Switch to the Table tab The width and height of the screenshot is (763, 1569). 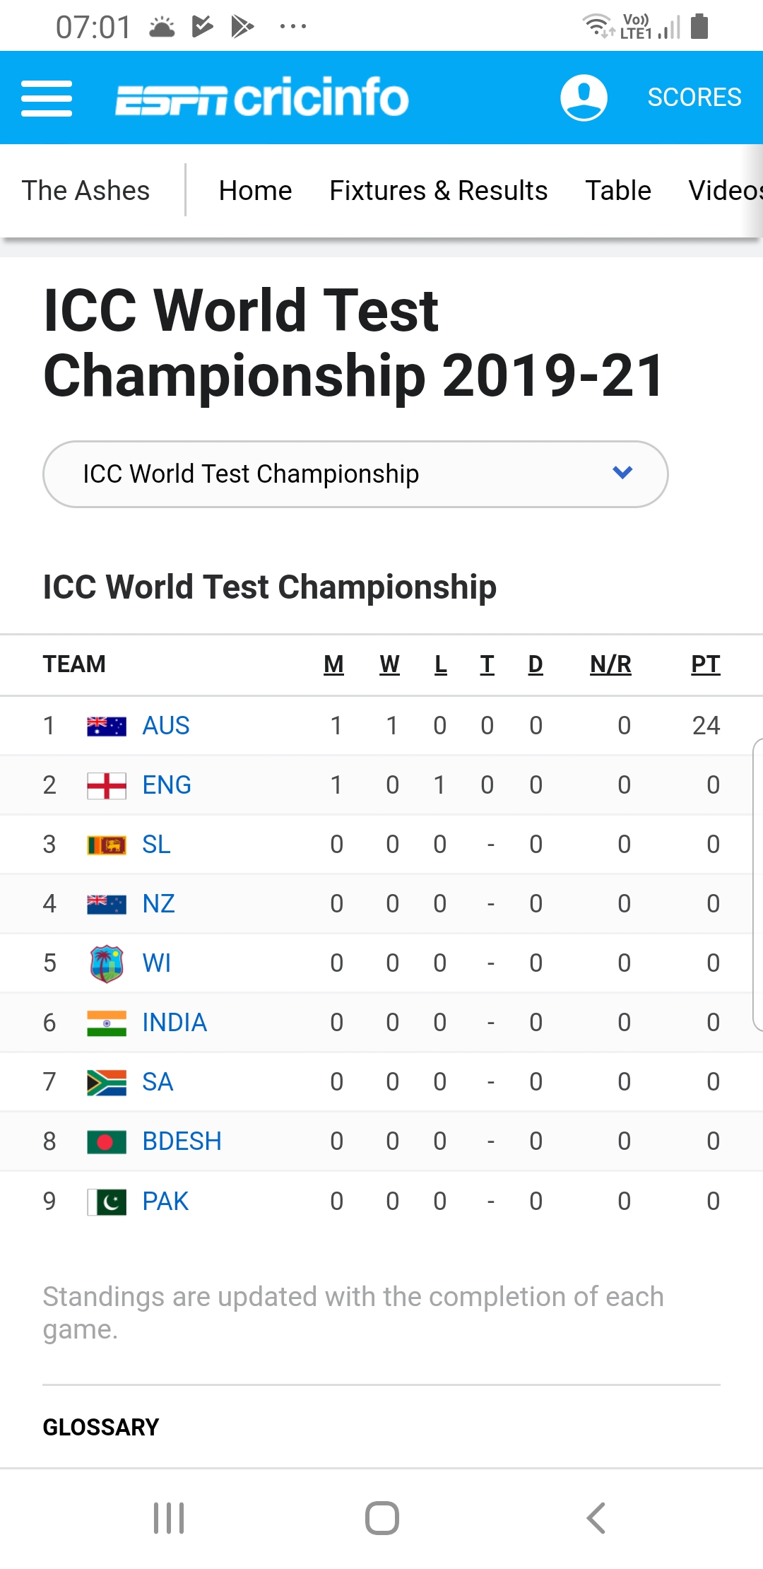[618, 191]
